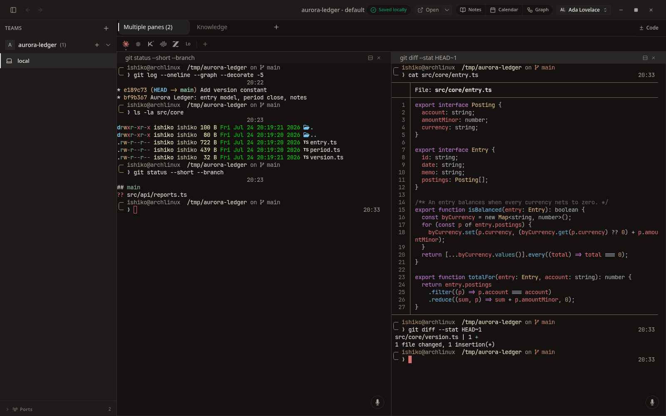Collapse the aurora-ledger team chevron
Viewport: 666px width, 416px height.
pyautogui.click(x=108, y=45)
